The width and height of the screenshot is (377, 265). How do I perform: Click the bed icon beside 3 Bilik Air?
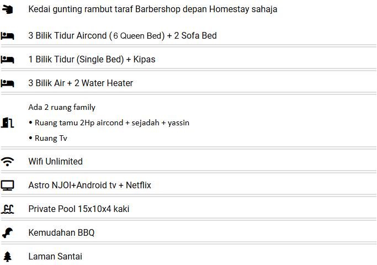[x=7, y=83]
